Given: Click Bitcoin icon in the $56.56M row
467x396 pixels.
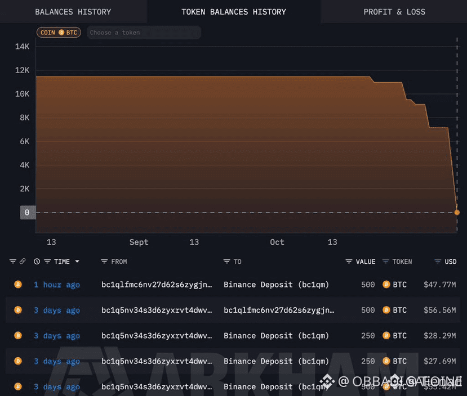Looking at the screenshot, I should [18, 310].
